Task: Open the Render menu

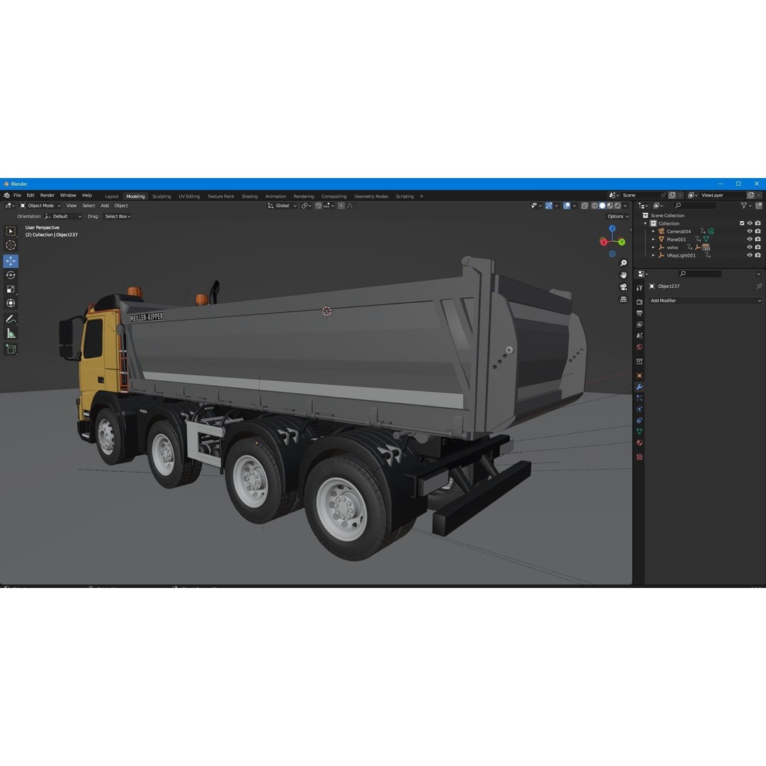Action: [47, 196]
